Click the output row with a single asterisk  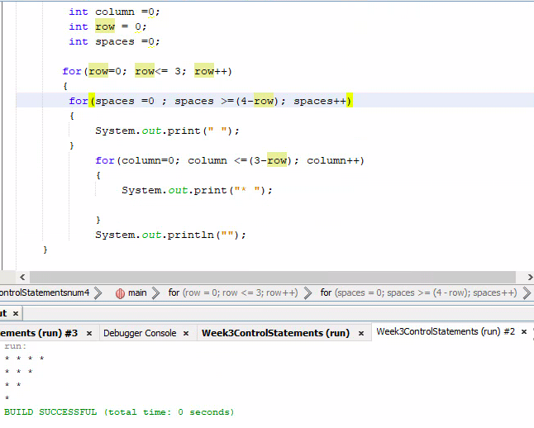(x=7, y=398)
